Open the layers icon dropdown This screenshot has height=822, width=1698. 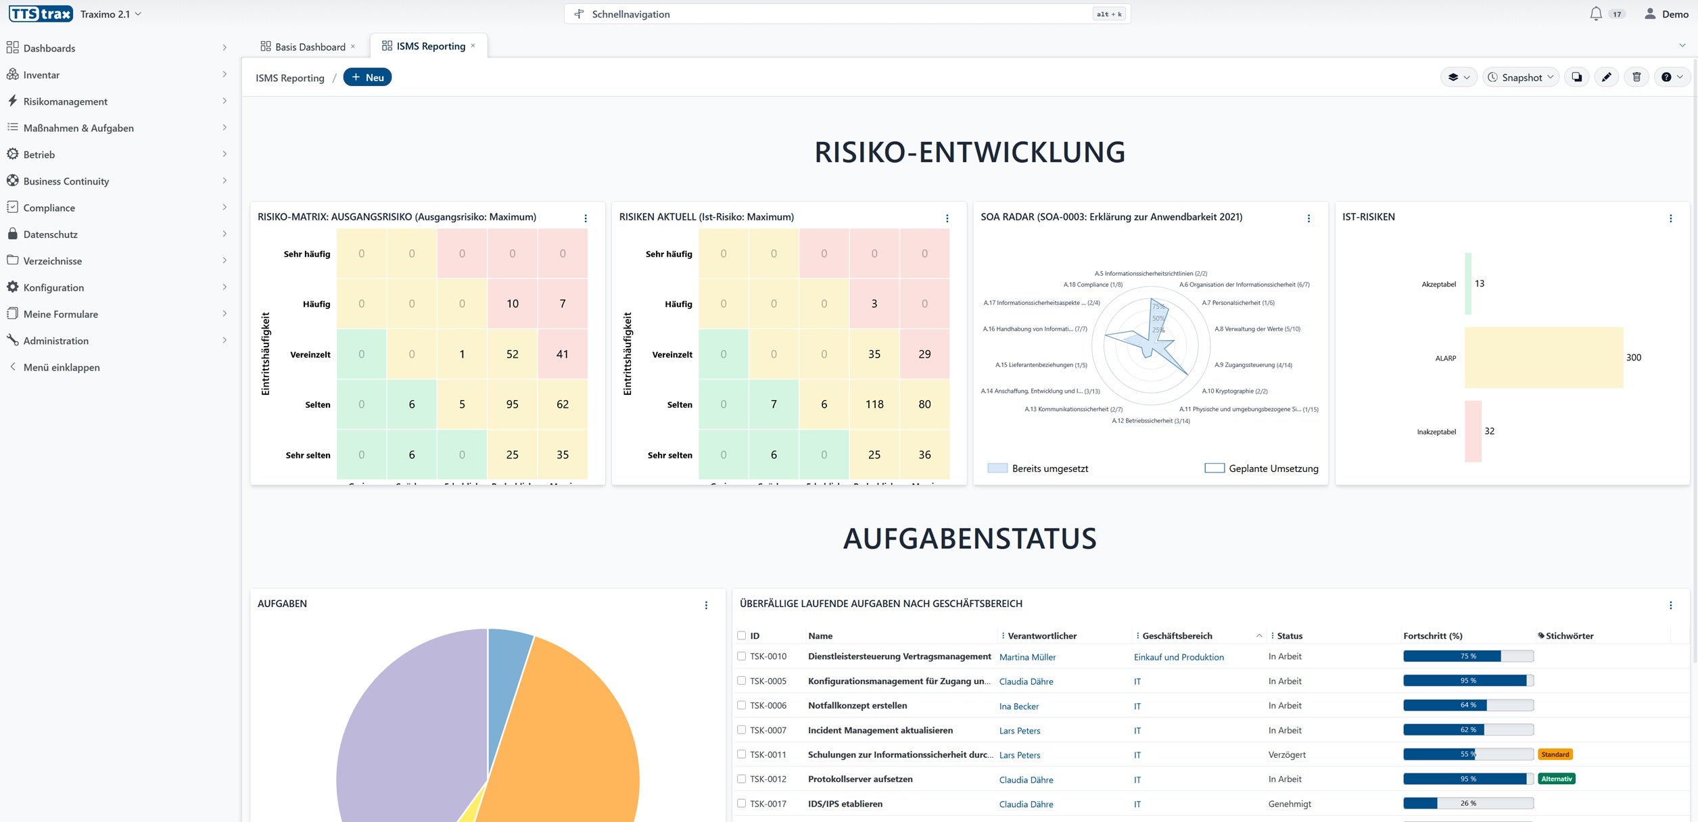1459,77
